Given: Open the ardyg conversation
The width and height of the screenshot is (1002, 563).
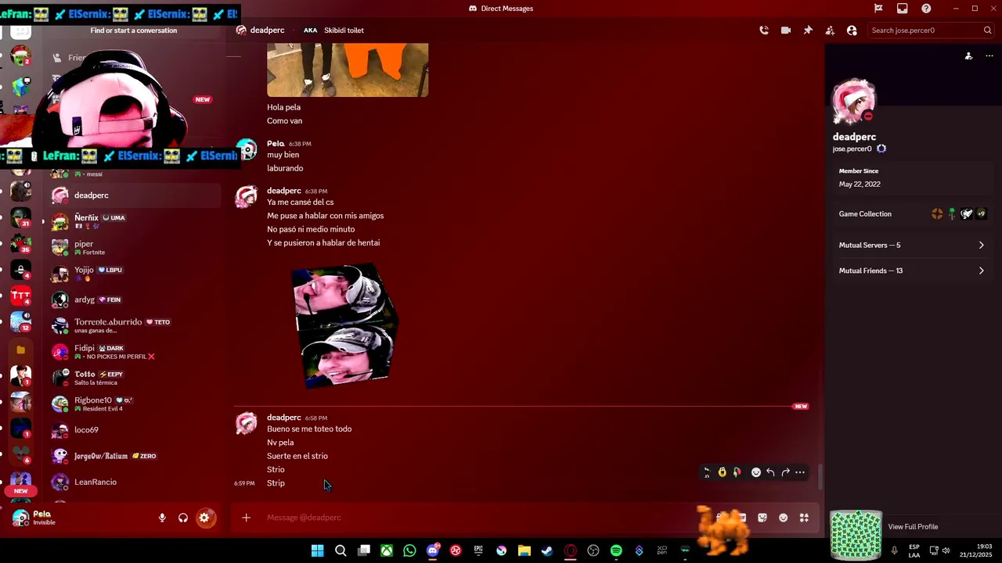Looking at the screenshot, I should pos(135,299).
